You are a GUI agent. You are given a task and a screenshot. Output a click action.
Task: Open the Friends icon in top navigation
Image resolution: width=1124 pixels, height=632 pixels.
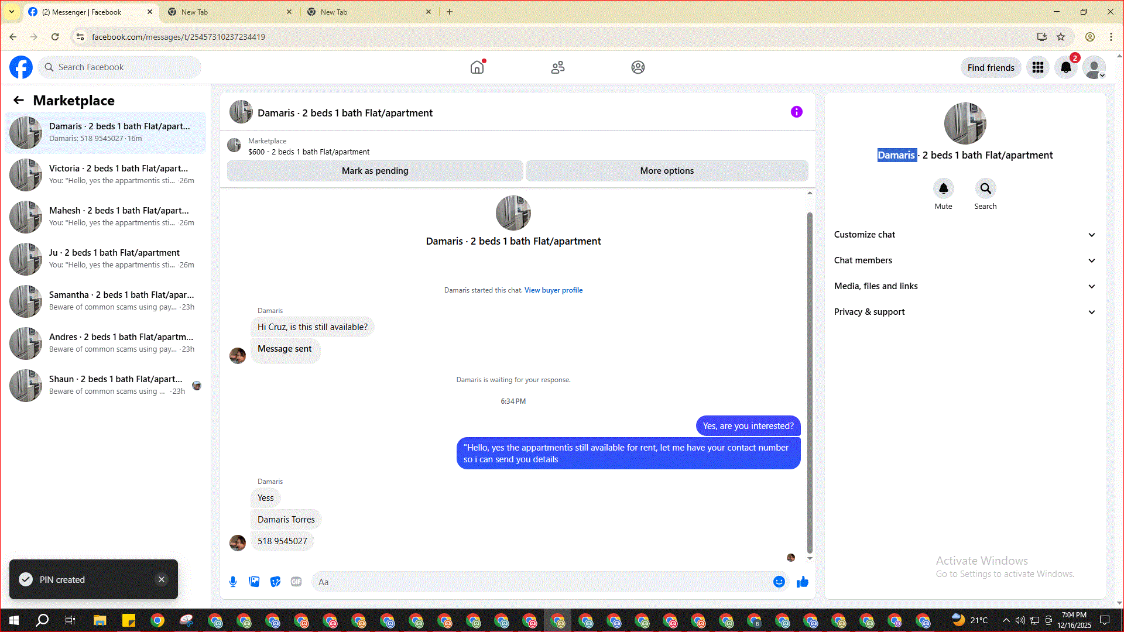pos(558,67)
